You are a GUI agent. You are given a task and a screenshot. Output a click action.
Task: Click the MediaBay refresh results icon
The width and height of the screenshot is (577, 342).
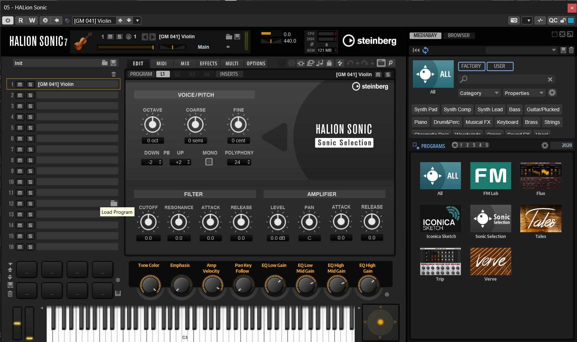coord(426,50)
